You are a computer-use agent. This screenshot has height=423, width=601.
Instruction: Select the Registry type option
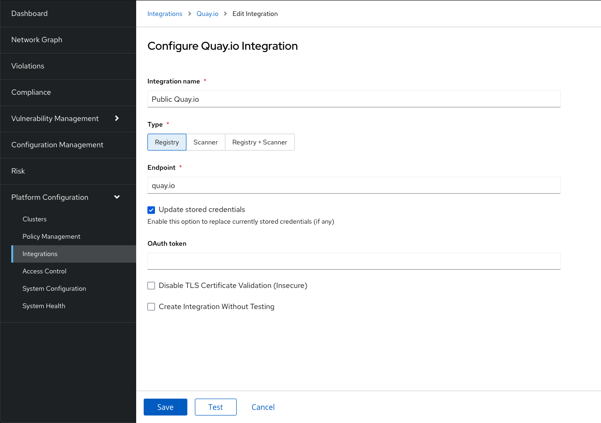pyautogui.click(x=167, y=142)
